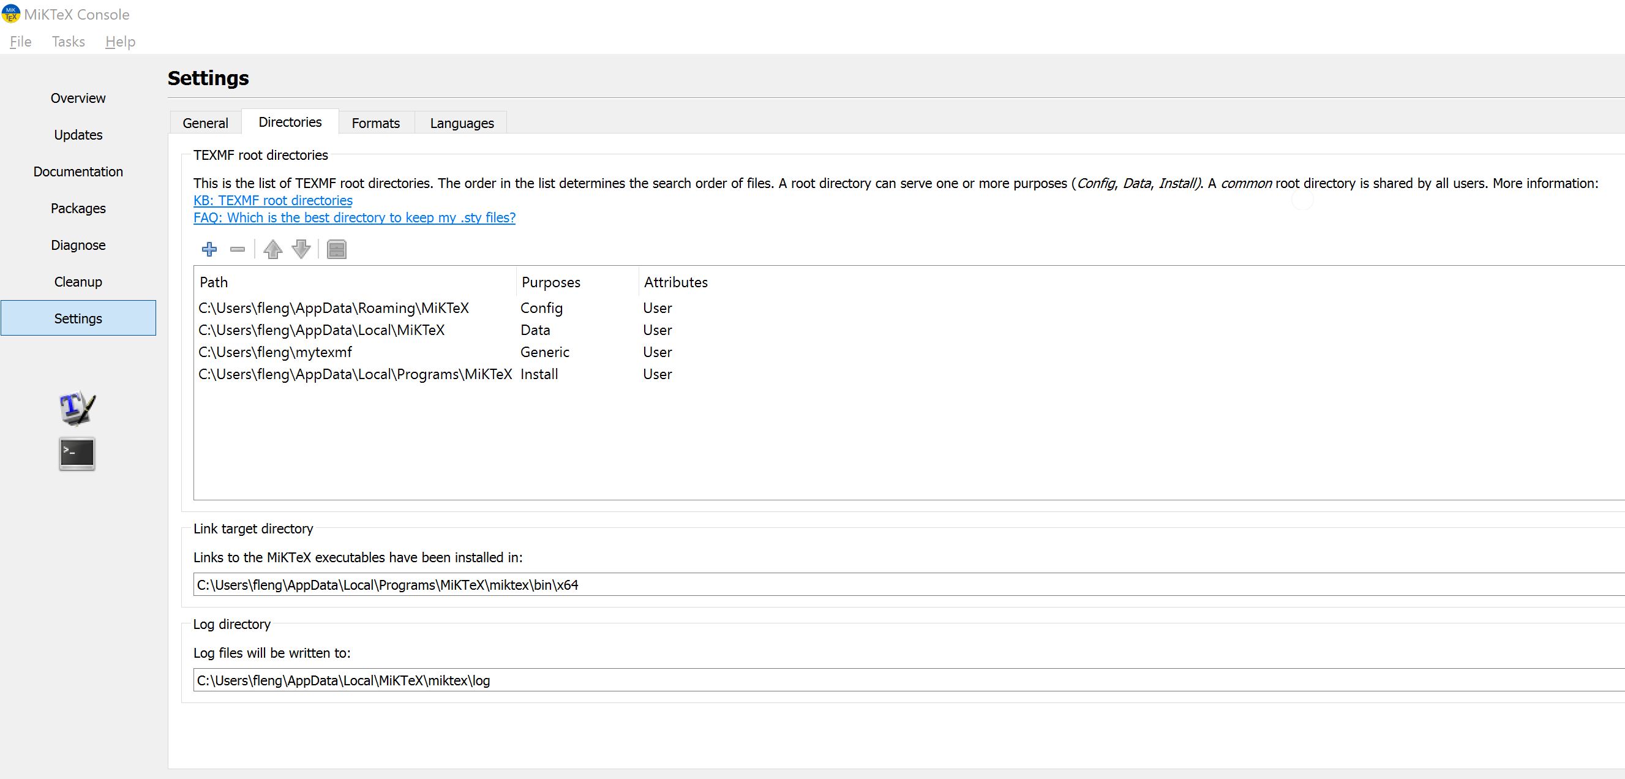Launch TeXworks from the sidebar icon

(77, 407)
